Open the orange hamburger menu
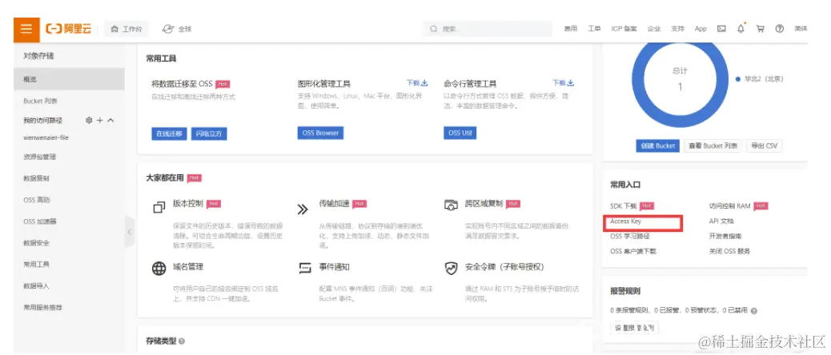The image size is (831, 355). pos(26,29)
